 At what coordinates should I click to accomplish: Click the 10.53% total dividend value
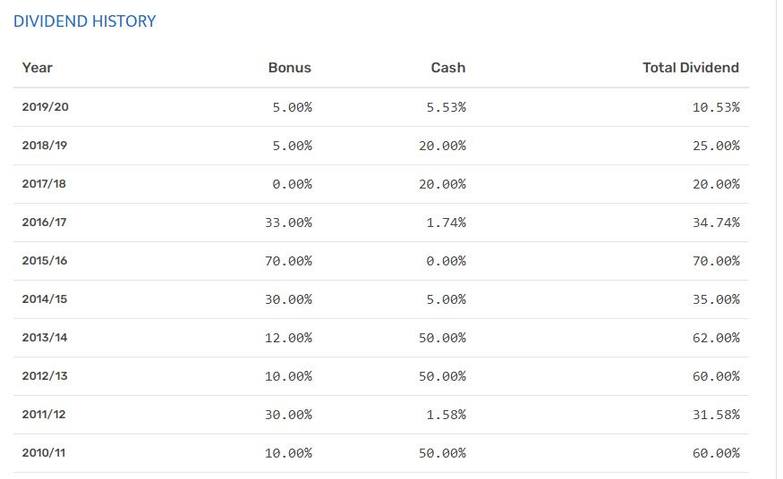[x=716, y=107]
